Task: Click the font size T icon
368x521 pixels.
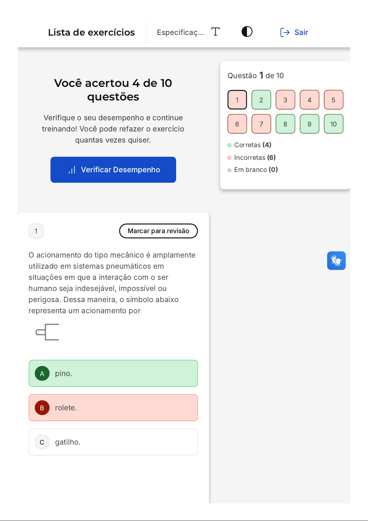Action: pyautogui.click(x=215, y=32)
